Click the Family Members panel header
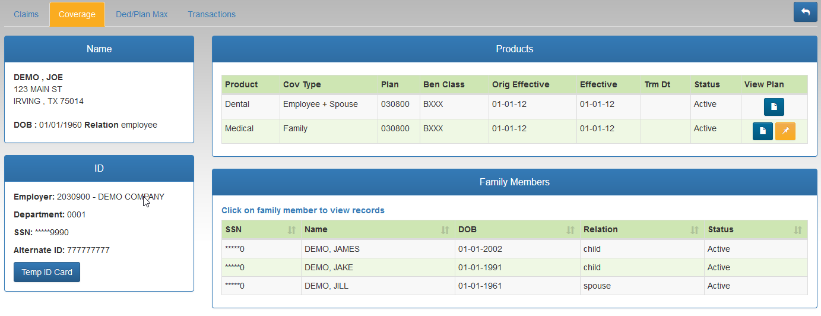This screenshot has width=821, height=316. pyautogui.click(x=515, y=182)
